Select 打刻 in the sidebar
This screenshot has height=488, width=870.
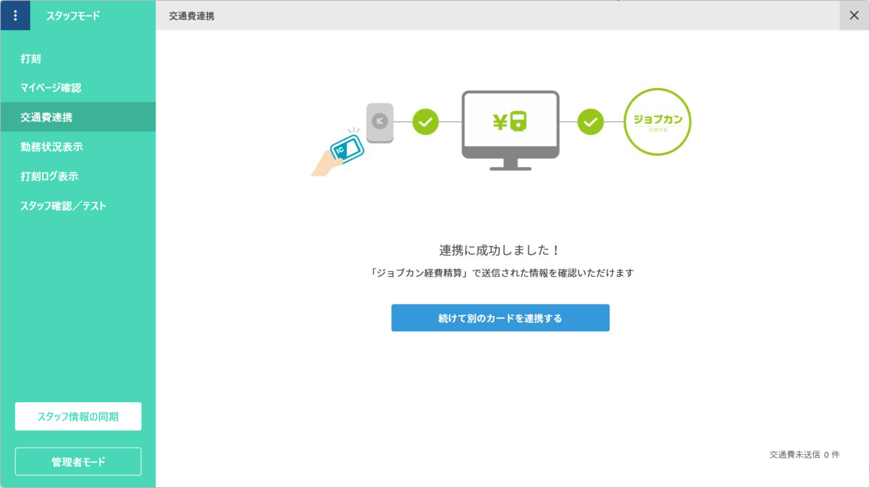coord(78,59)
